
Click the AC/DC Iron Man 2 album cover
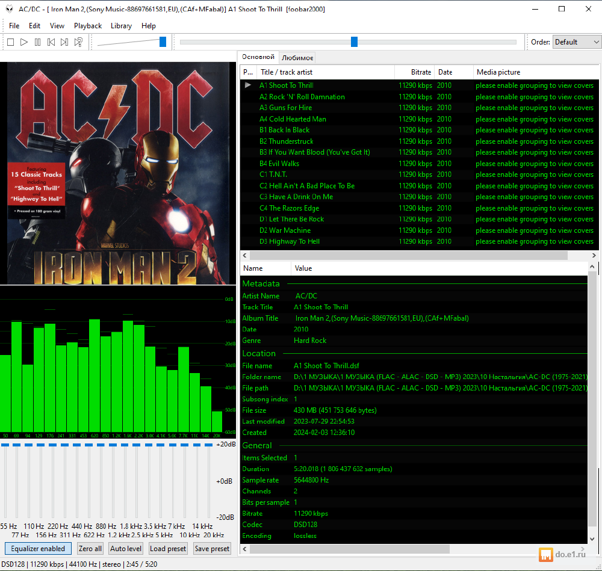pos(118,173)
